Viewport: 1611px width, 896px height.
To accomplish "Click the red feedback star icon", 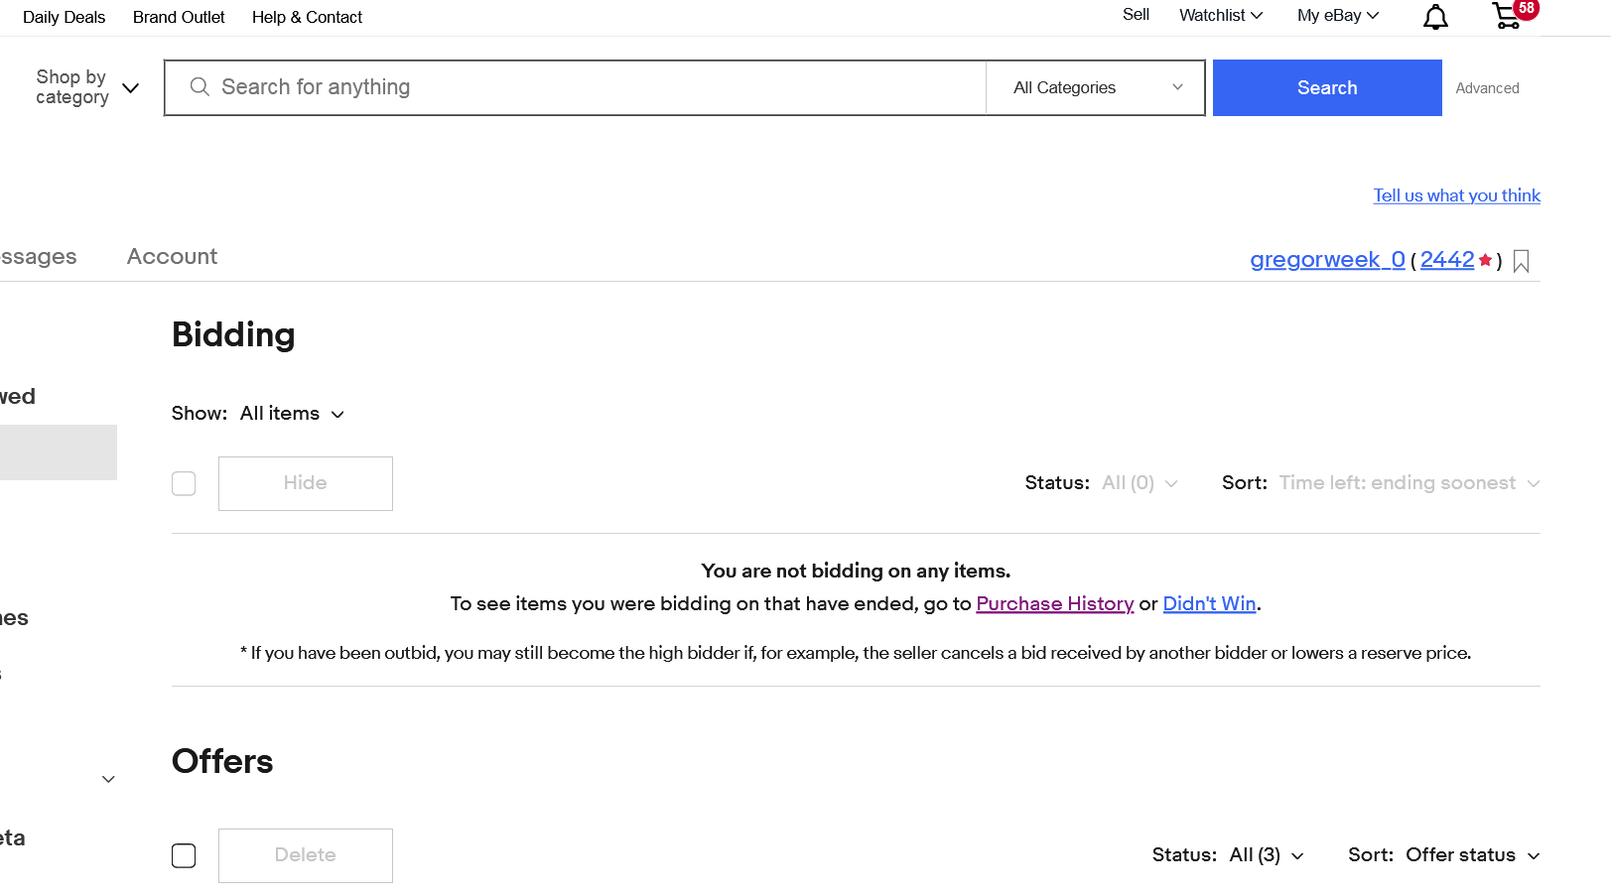I will coord(1485,260).
